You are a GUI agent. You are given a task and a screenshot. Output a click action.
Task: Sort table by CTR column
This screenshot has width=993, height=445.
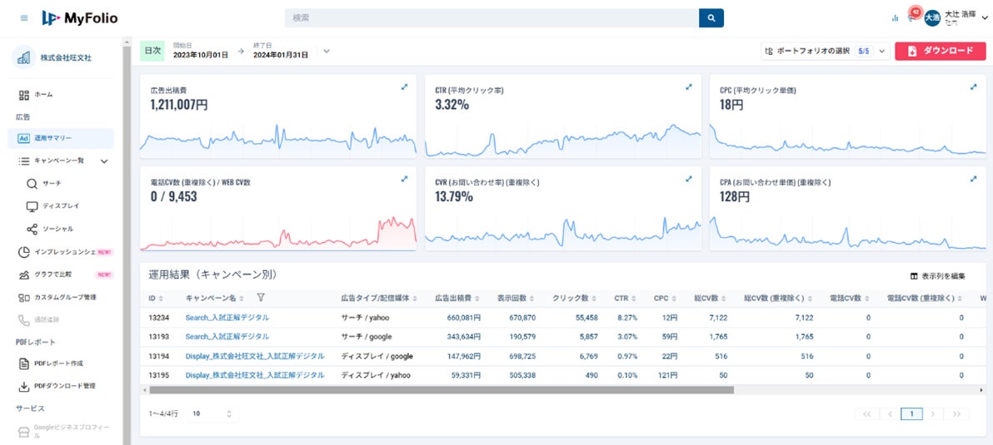pyautogui.click(x=624, y=299)
